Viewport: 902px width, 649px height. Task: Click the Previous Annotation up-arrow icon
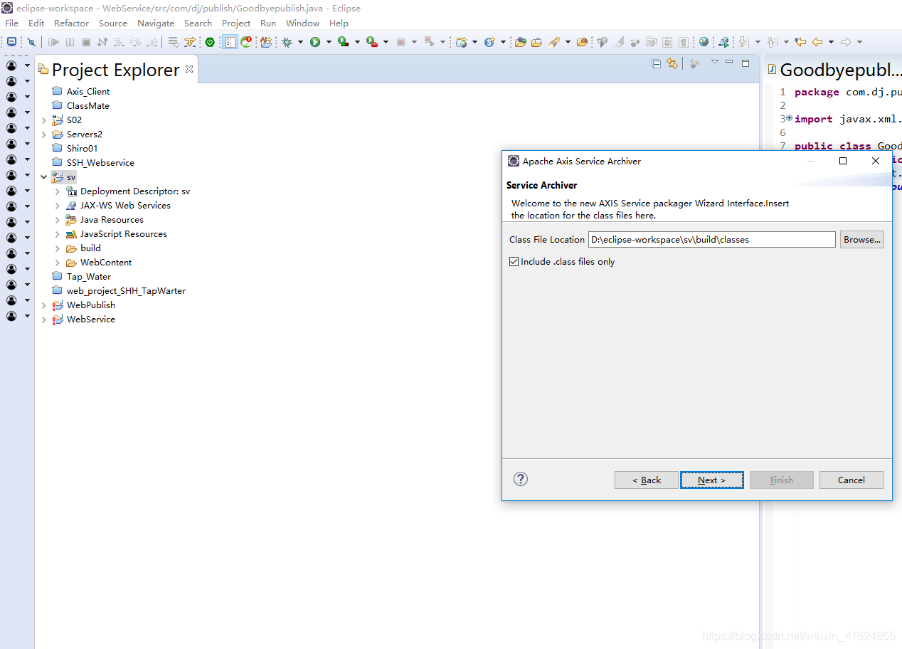(772, 42)
